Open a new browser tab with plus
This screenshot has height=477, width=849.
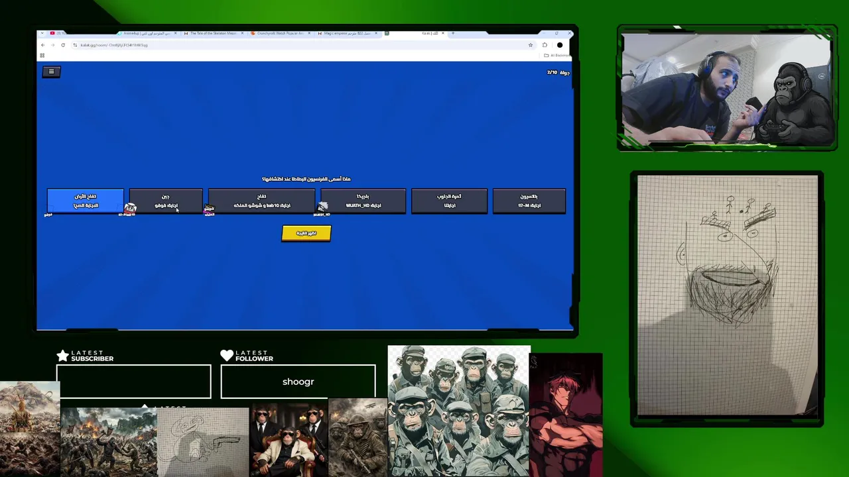click(453, 33)
